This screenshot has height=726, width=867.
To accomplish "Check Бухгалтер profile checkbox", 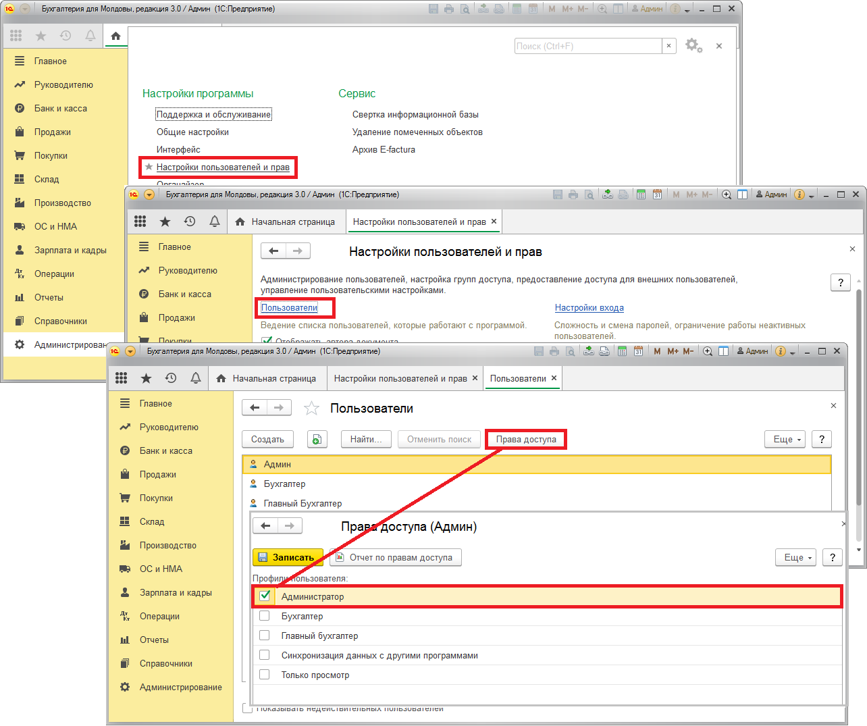I will [265, 616].
